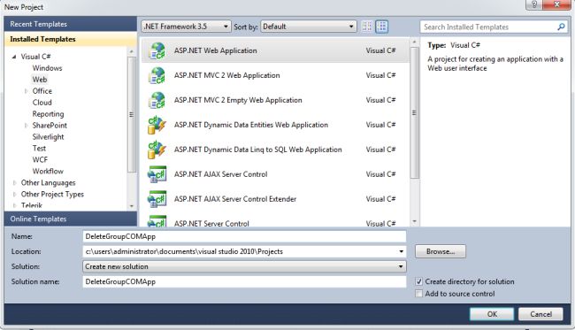Viewport: 575px width, 330px height.
Task: Select the Windows category
Action: point(47,68)
